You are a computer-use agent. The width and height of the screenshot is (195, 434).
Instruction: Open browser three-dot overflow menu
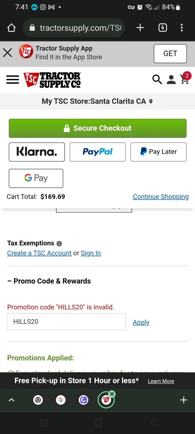coord(182,28)
